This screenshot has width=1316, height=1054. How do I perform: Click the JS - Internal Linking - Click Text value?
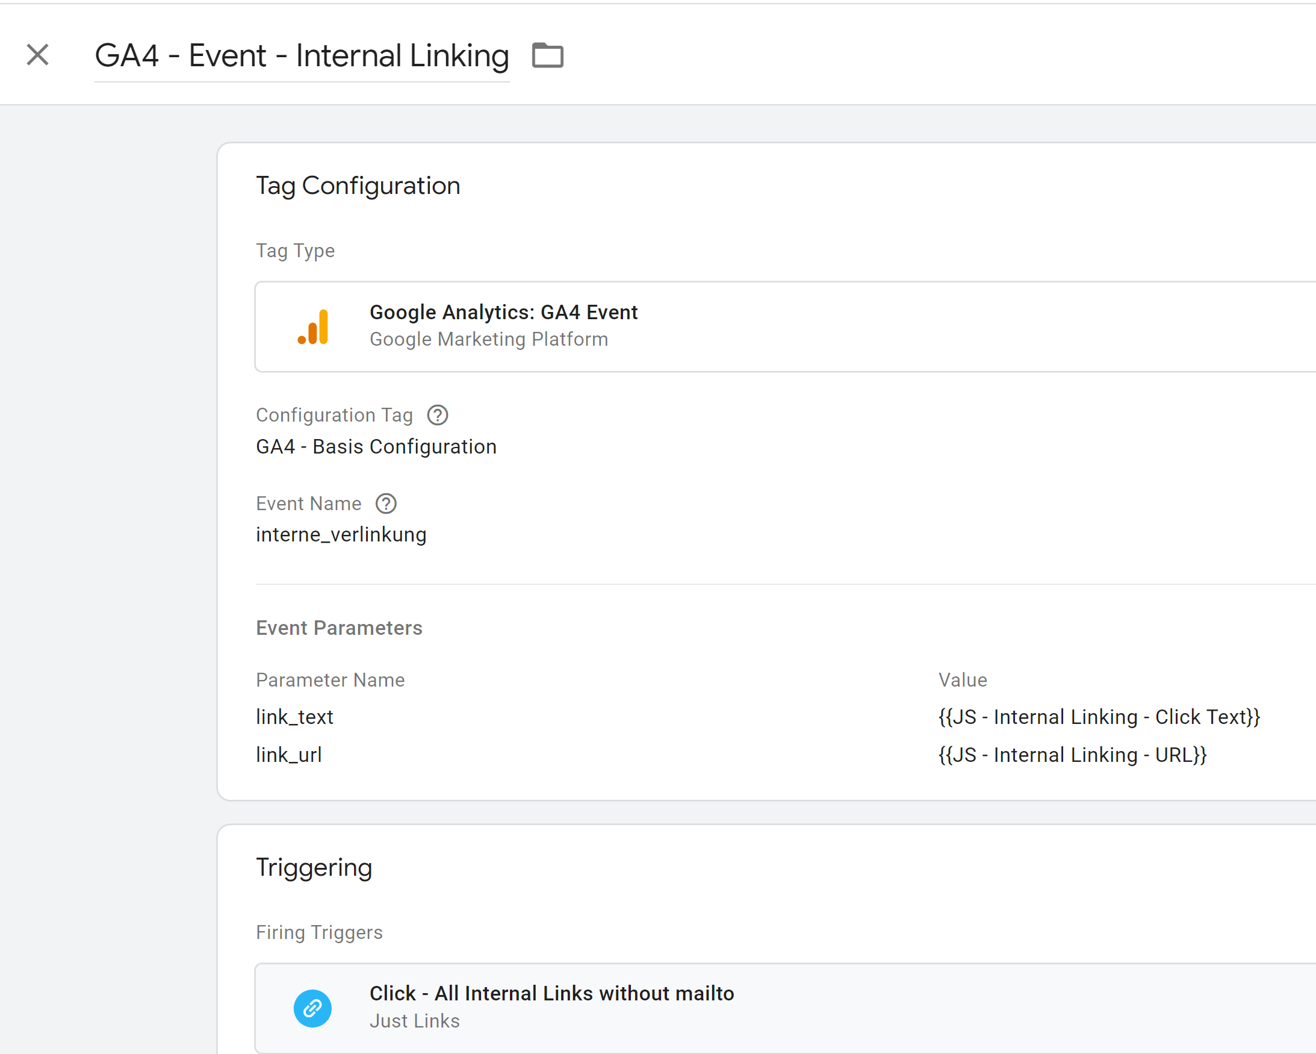click(x=1099, y=717)
